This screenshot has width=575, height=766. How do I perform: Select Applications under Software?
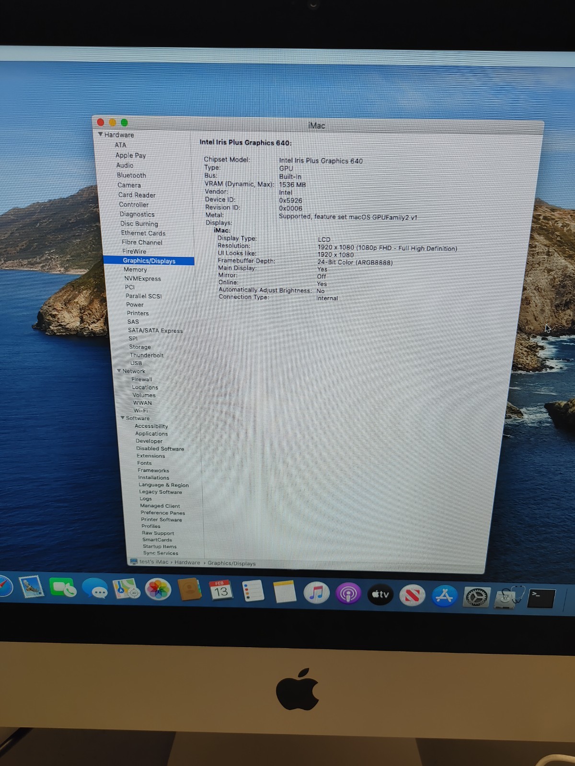[151, 434]
